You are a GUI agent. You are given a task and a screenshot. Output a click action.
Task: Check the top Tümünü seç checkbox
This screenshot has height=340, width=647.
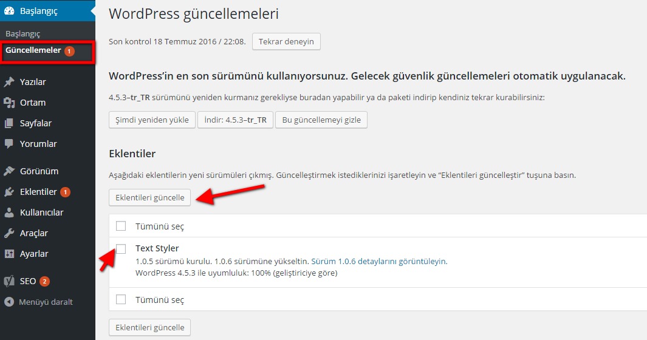coord(121,226)
